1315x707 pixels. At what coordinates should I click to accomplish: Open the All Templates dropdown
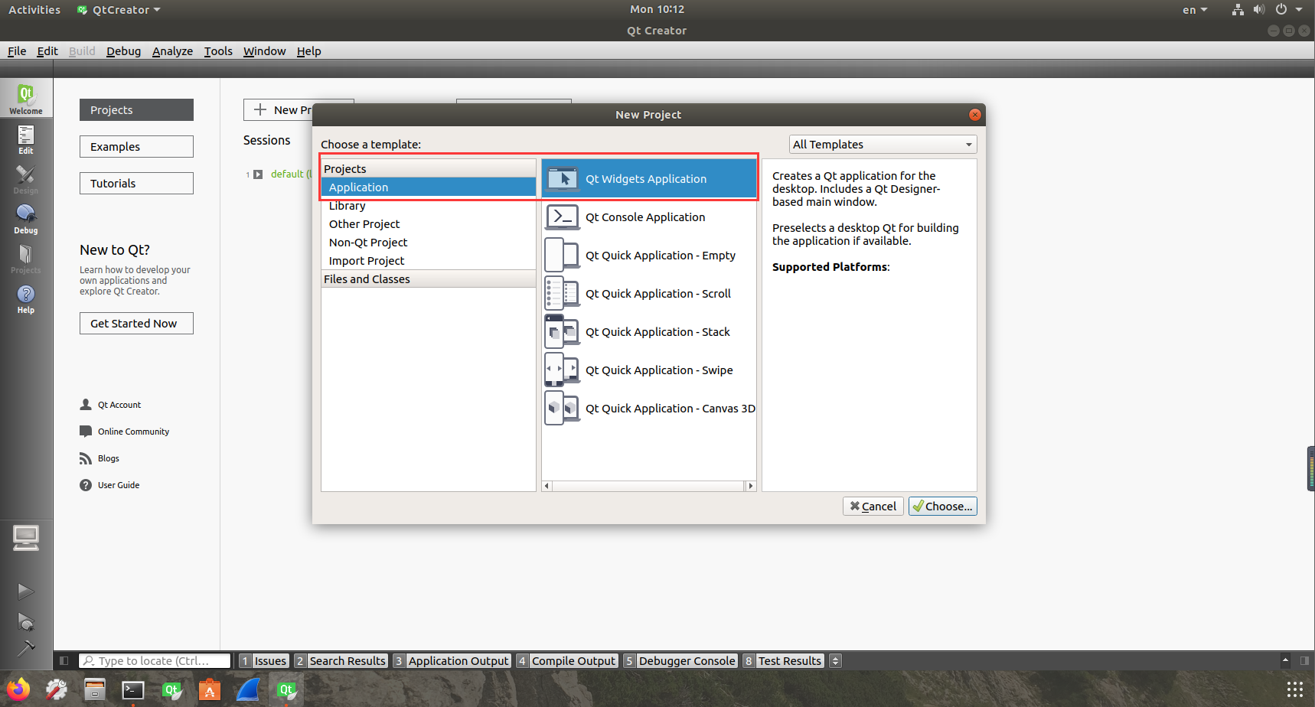click(x=883, y=145)
